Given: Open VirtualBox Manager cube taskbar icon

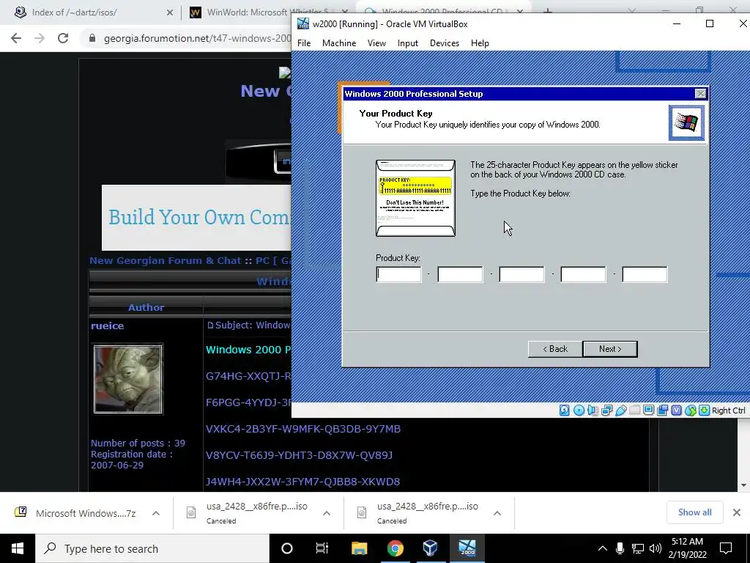Looking at the screenshot, I should 430,548.
